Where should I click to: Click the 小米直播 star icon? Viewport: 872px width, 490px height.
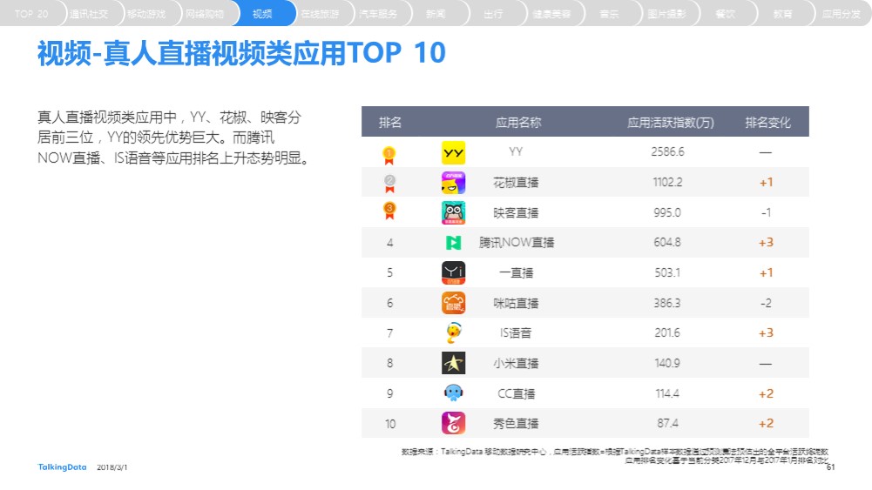click(x=453, y=363)
